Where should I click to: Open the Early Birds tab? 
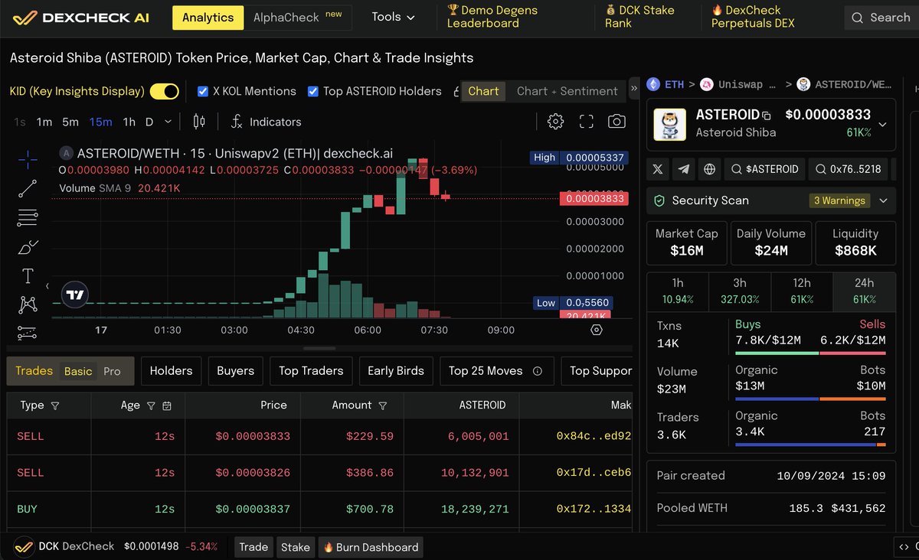[396, 371]
